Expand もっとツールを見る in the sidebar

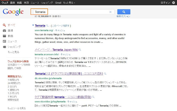pyautogui.click(x=17, y=108)
